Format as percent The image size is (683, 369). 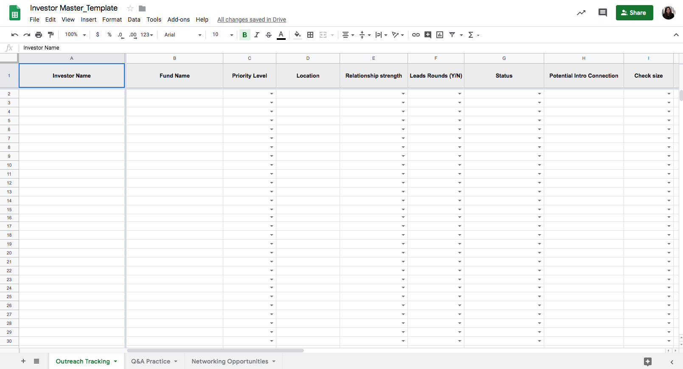pyautogui.click(x=110, y=35)
